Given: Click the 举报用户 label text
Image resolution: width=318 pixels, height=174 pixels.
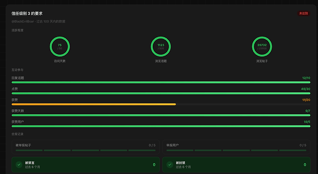Looking at the screenshot, I should point(172,145).
